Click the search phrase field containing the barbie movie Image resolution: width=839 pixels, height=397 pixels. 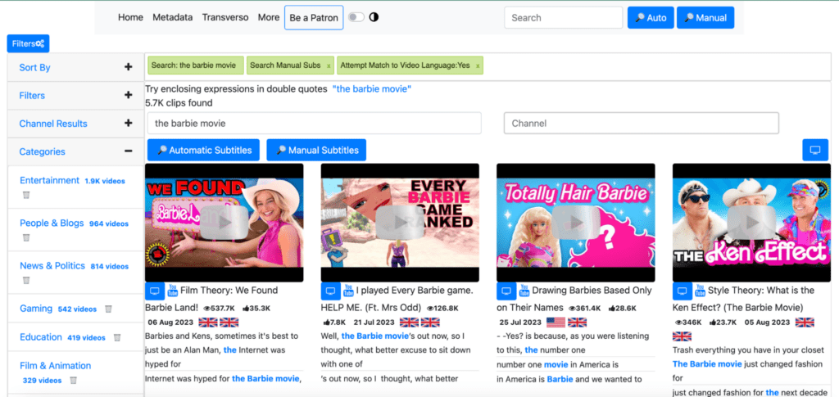(x=314, y=123)
